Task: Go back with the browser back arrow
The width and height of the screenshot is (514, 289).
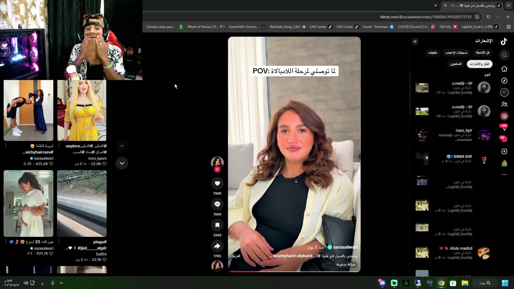Action: coord(508,17)
